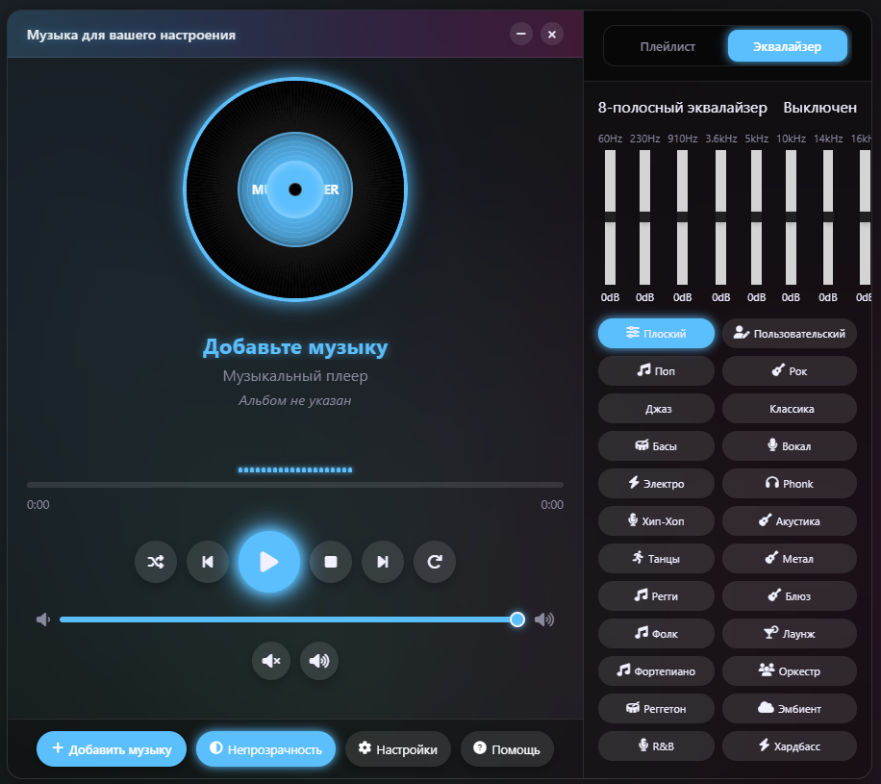Enable the Пользовательский equalizer preset
This screenshot has height=784, width=881.
[x=789, y=334]
